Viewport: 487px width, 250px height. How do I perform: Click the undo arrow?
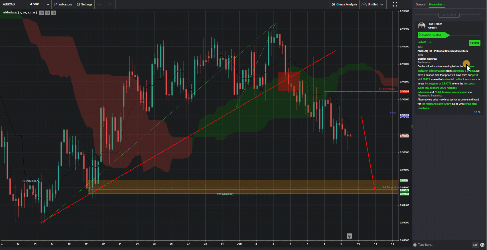pos(100,4)
